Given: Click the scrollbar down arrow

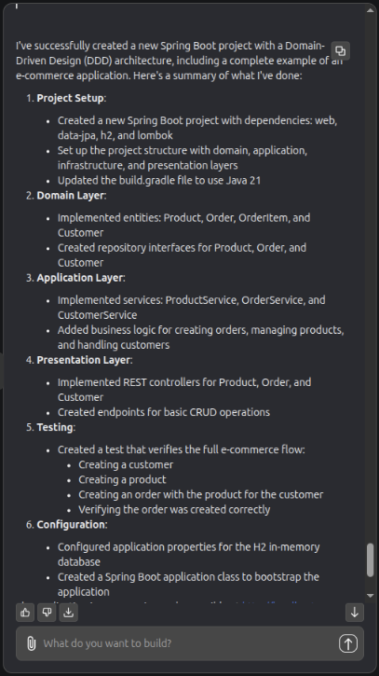Looking at the screenshot, I should 371,596.
